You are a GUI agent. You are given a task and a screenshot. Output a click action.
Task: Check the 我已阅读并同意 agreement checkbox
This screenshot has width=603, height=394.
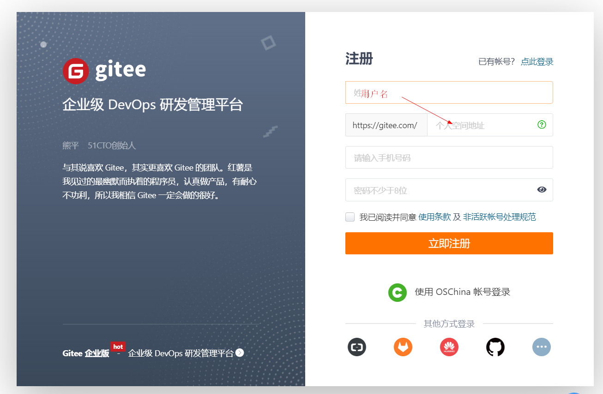350,217
